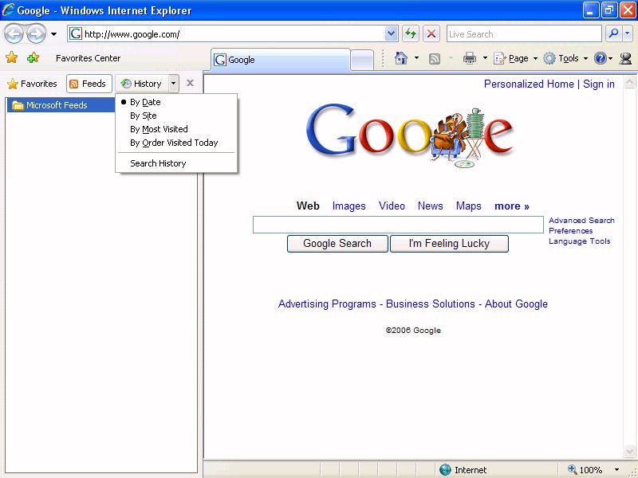This screenshot has height=478, width=638.
Task: Select the Google browser tab
Action: tap(280, 60)
